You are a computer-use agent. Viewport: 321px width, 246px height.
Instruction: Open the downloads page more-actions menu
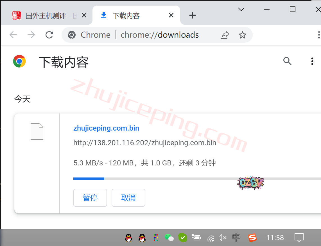(312, 61)
